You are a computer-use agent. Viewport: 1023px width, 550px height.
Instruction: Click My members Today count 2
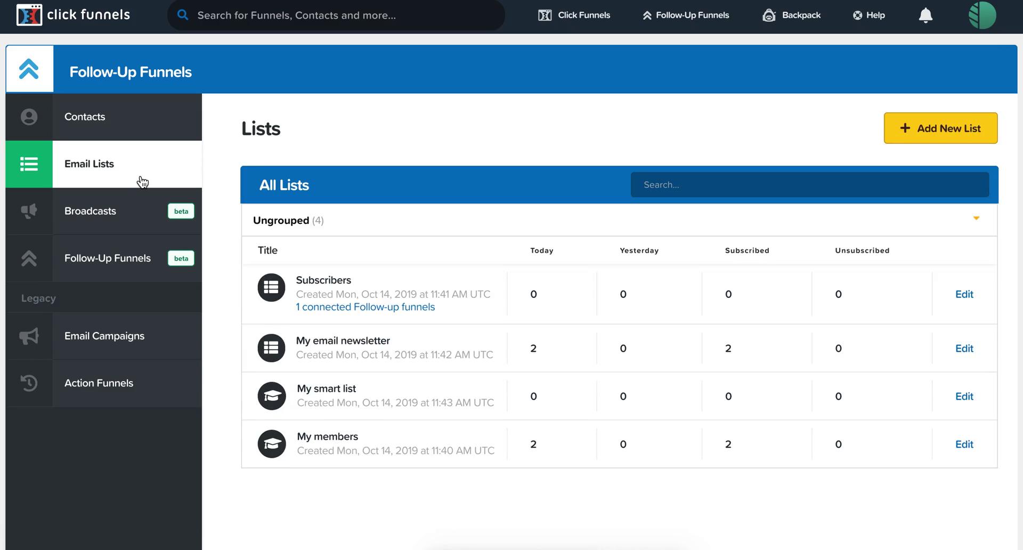[x=533, y=444]
